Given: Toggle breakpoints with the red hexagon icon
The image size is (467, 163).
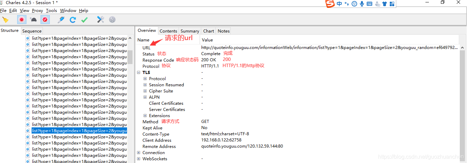Looking at the screenshot, I should (x=45, y=20).
